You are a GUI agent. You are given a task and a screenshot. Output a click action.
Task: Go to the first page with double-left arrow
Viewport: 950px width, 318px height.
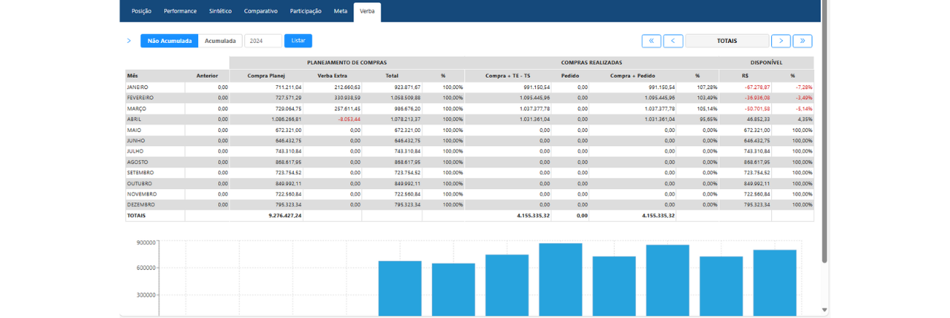pyautogui.click(x=651, y=41)
